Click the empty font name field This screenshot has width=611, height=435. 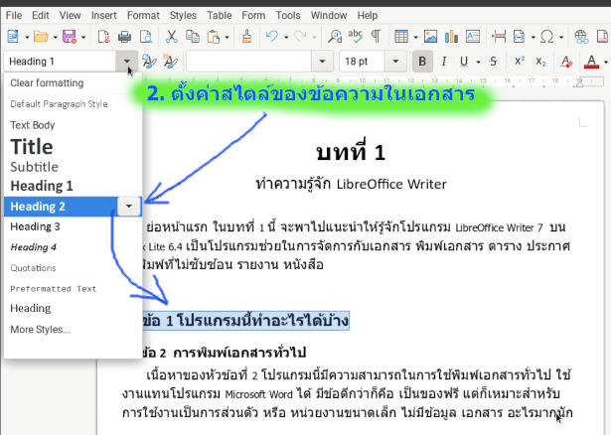pos(249,62)
